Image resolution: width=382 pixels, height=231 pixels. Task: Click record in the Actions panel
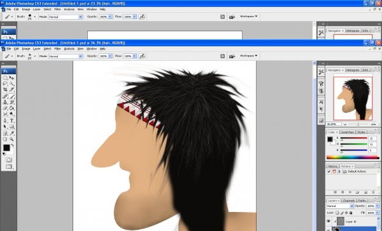[343, 192]
